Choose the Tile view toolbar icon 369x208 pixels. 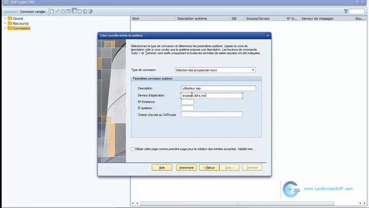(x=80, y=12)
